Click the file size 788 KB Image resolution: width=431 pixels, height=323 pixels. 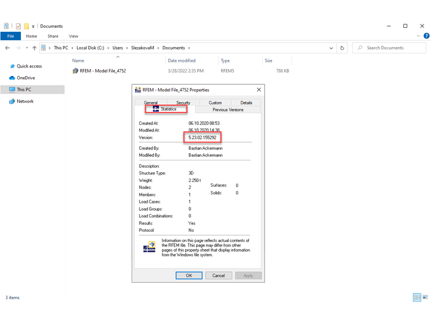pos(282,71)
